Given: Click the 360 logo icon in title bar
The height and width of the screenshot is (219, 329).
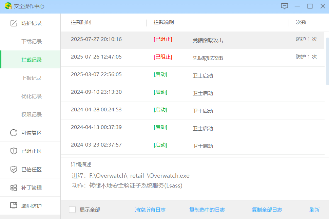Looking at the screenshot, I should coord(8,6).
